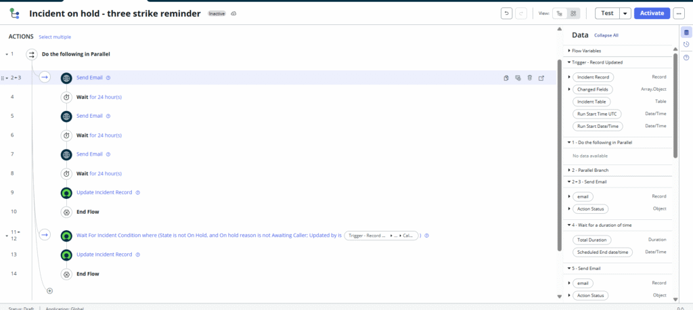693x310 pixels.
Task: Open the history clock sidebar icon
Action: click(686, 45)
